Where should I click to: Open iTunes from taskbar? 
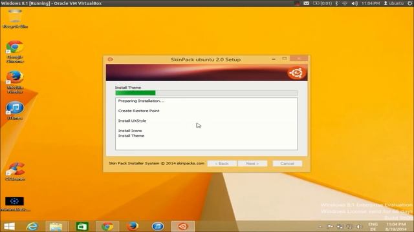coord(158,226)
